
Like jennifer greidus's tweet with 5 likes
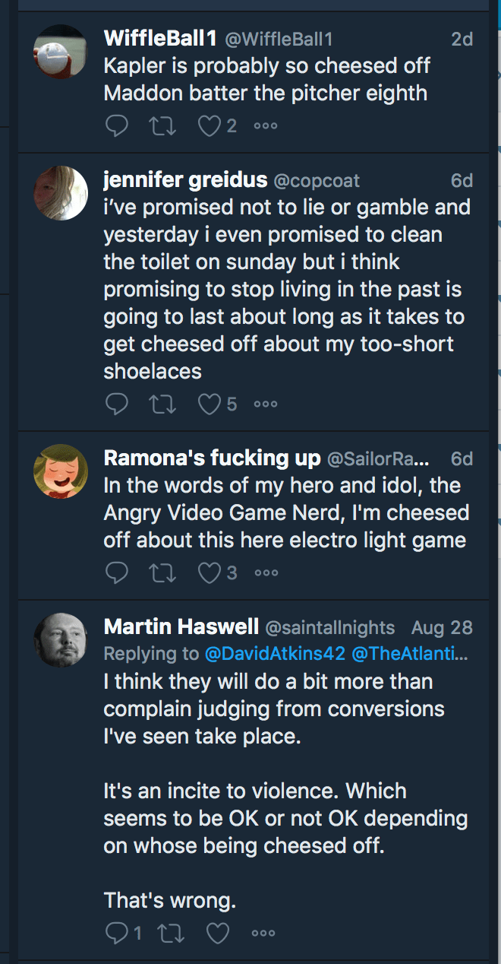(209, 404)
